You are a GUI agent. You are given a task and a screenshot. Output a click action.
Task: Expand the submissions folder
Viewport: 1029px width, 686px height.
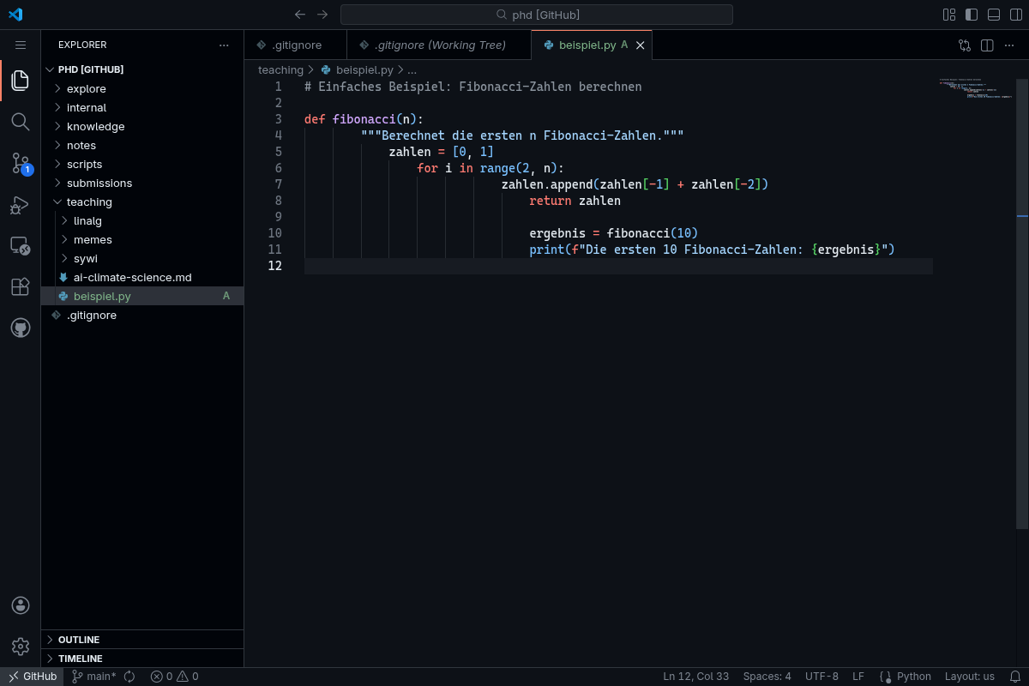coord(142,183)
